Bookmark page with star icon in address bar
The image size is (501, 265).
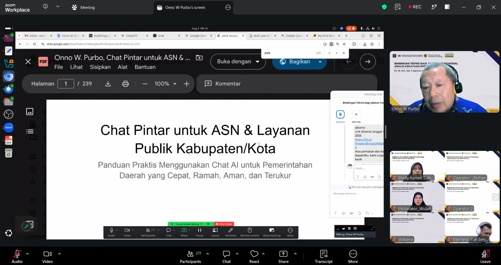pos(344,44)
